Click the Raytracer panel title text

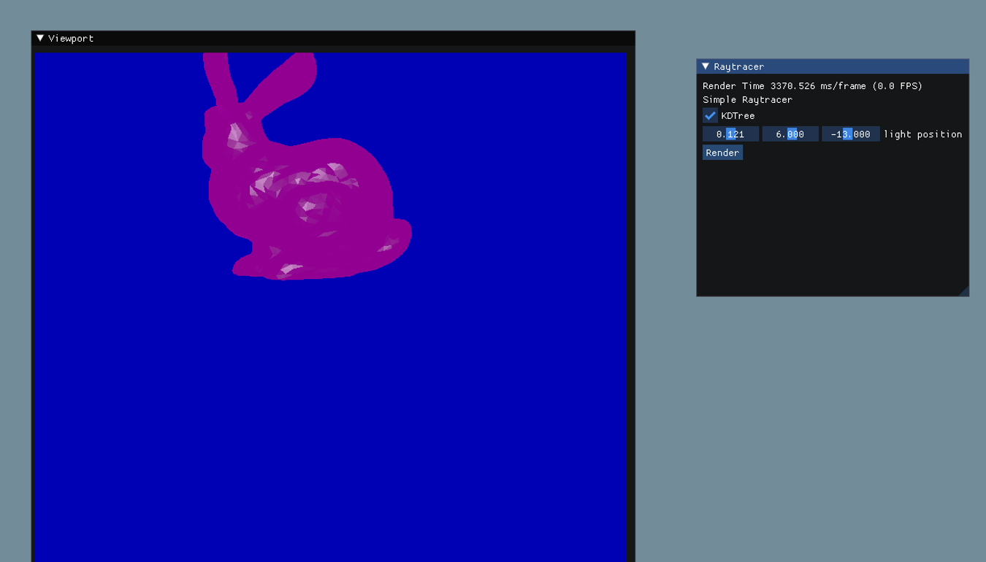[738, 66]
